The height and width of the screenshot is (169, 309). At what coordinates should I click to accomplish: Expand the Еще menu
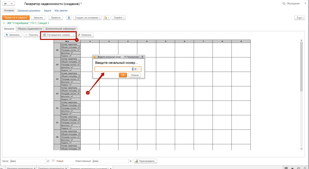[299, 18]
